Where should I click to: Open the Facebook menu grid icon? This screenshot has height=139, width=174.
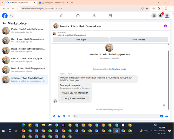point(154,16)
